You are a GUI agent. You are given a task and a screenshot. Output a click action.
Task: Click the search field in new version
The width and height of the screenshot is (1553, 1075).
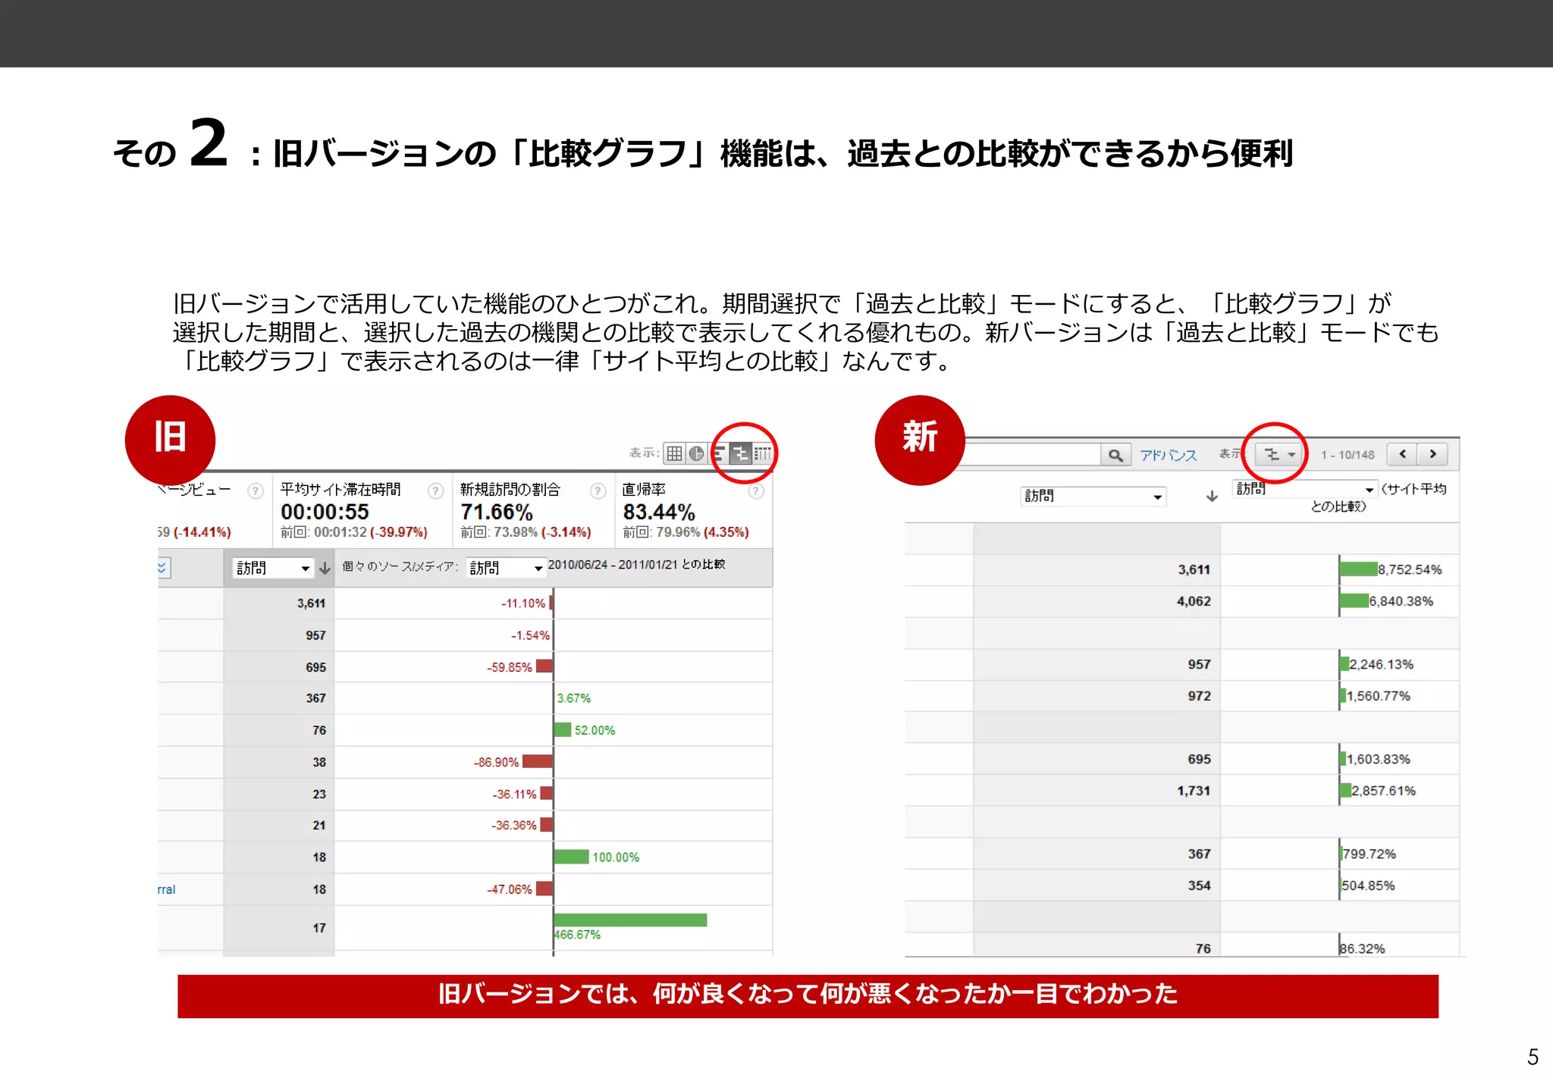tap(1033, 455)
